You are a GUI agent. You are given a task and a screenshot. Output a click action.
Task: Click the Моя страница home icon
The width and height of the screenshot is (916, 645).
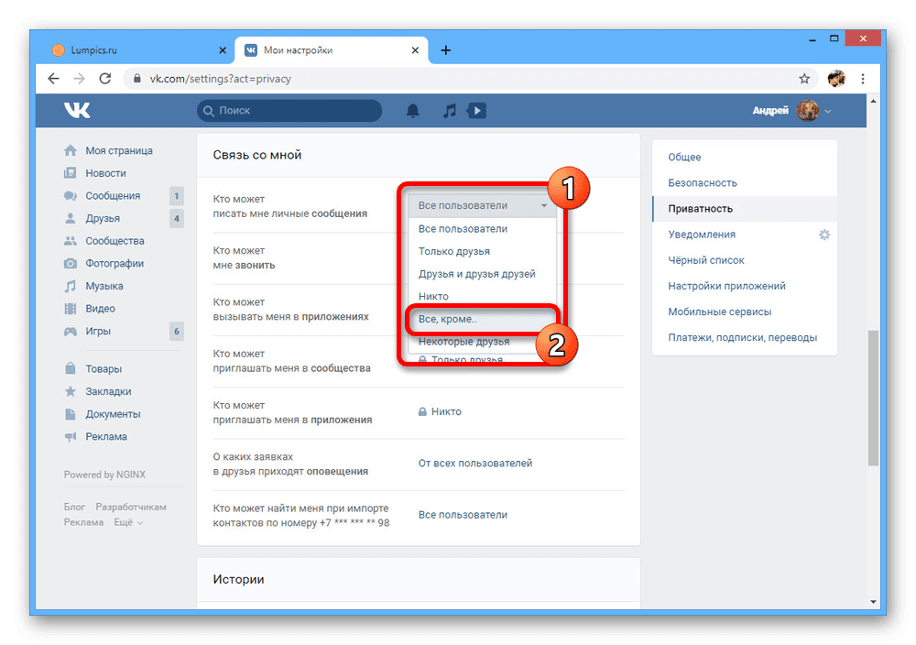point(71,151)
